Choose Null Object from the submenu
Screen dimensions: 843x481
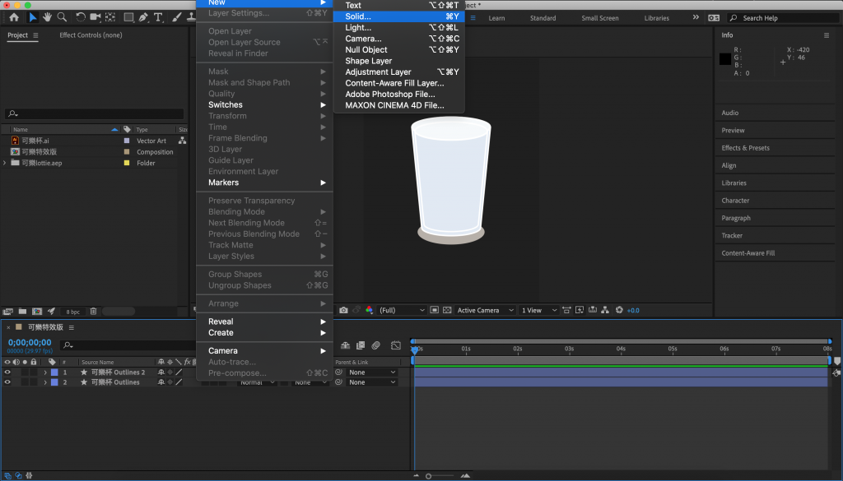366,50
